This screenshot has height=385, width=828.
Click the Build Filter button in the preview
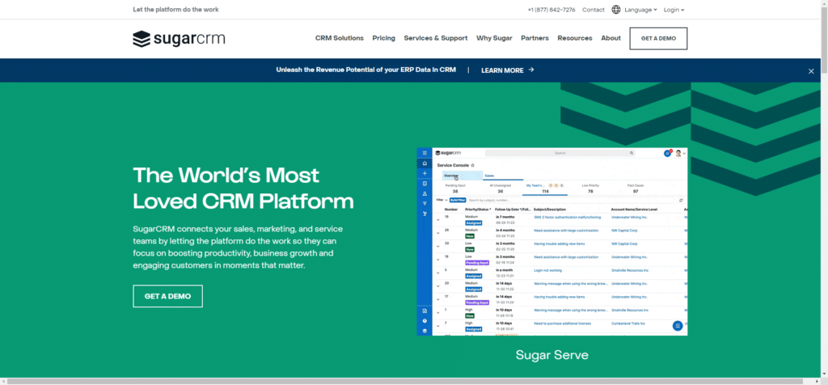click(457, 200)
